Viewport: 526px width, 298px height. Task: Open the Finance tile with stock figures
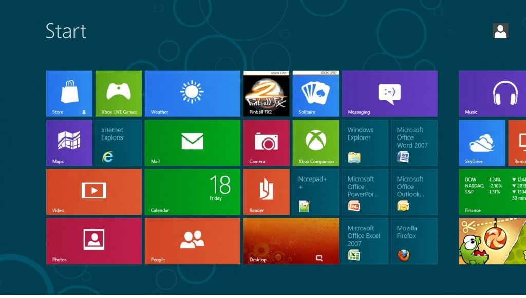tap(493, 192)
